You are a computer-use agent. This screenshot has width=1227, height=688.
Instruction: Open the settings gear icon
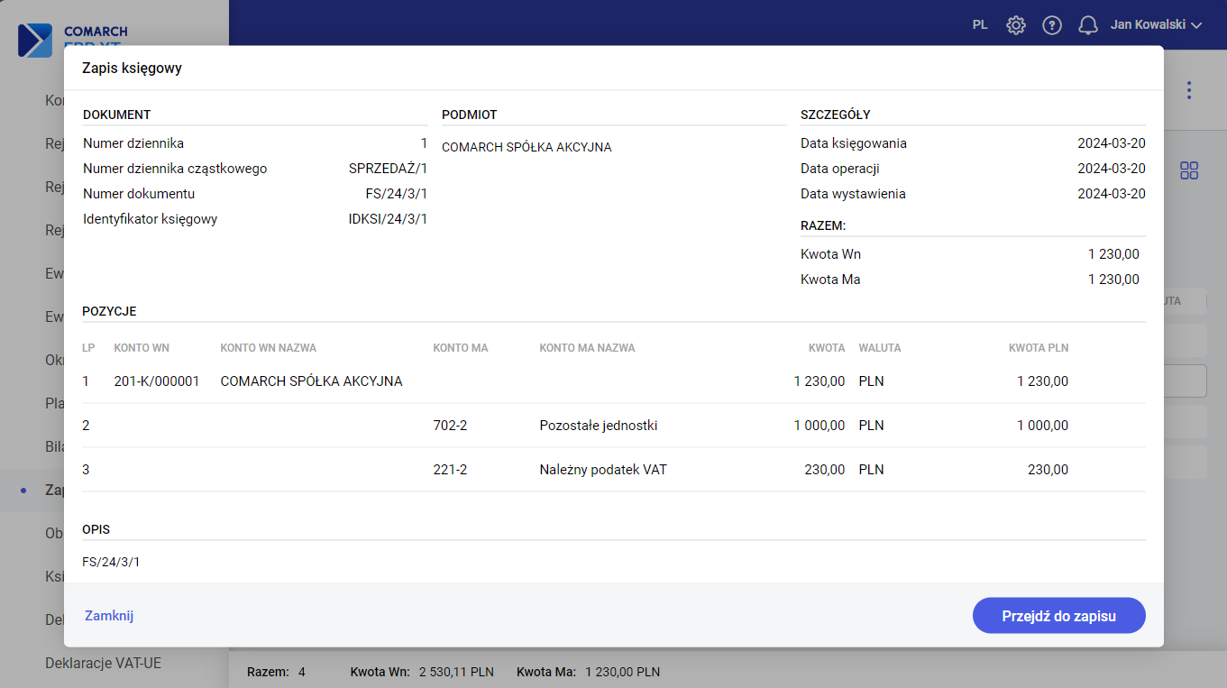1016,25
